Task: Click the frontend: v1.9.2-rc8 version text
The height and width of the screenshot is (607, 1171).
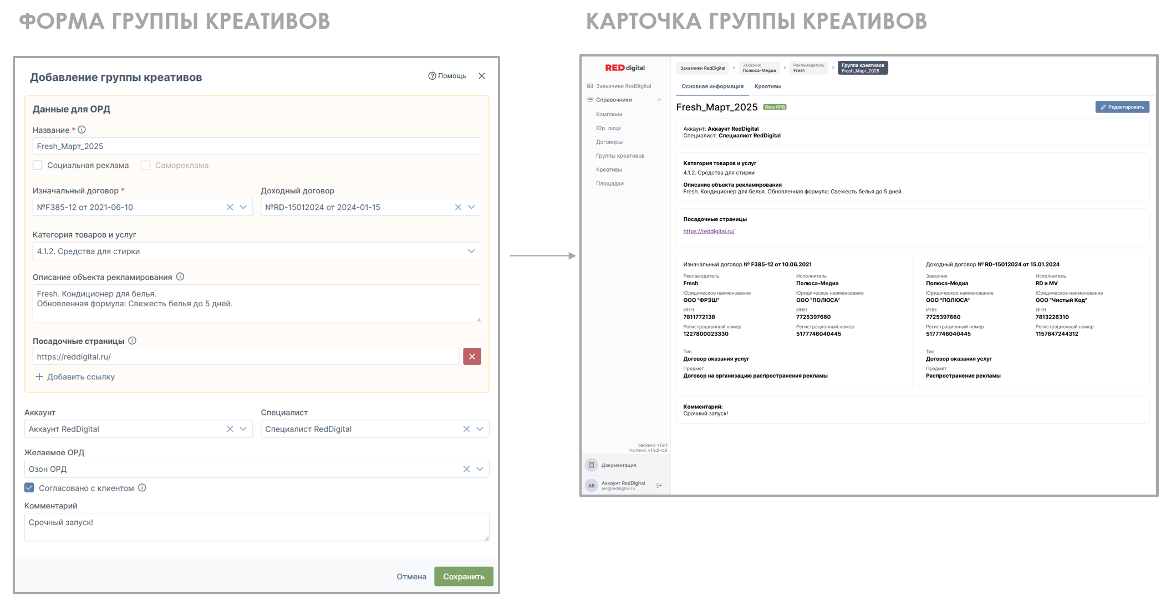Action: tap(648, 450)
